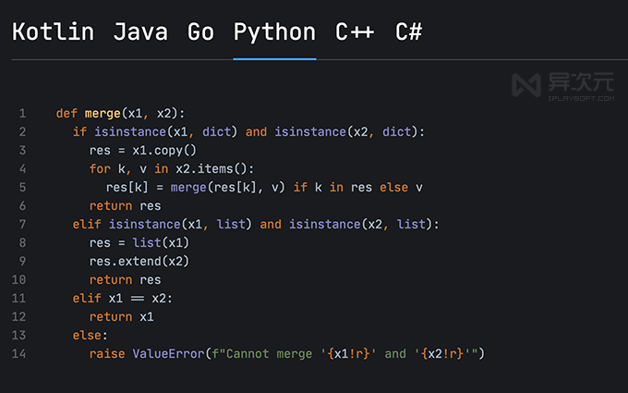This screenshot has height=393, width=628.
Task: Click 'return x1' on line 12
Action: (121, 317)
